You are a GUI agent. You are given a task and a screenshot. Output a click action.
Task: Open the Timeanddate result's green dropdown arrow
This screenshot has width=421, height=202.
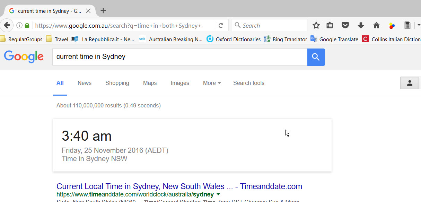point(218,194)
